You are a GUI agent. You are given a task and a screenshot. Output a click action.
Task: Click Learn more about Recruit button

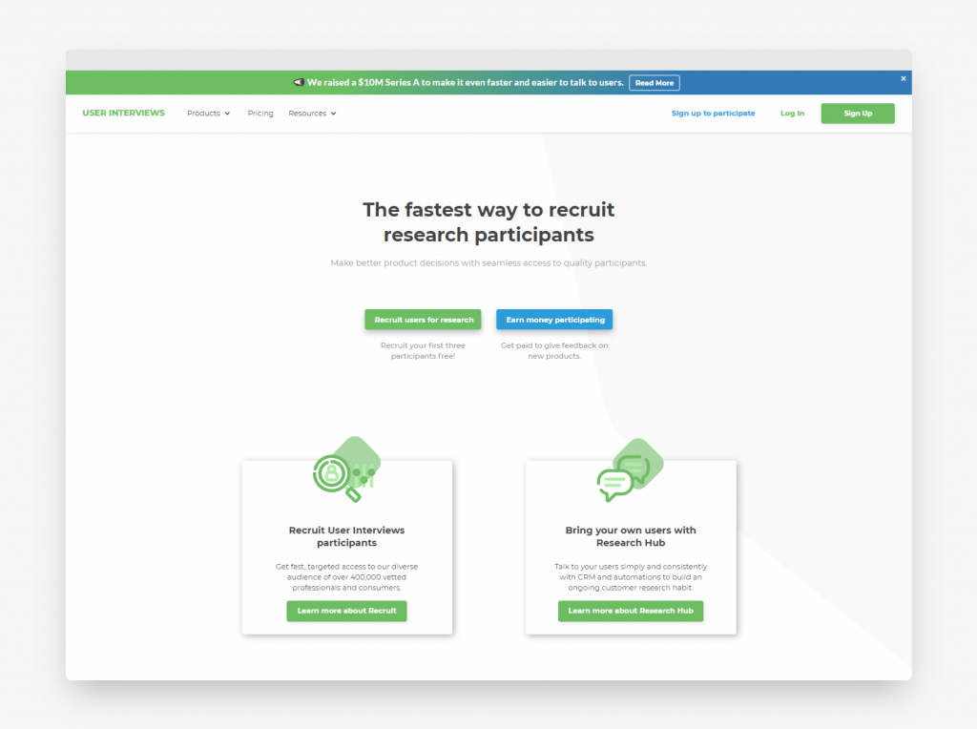pyautogui.click(x=346, y=611)
